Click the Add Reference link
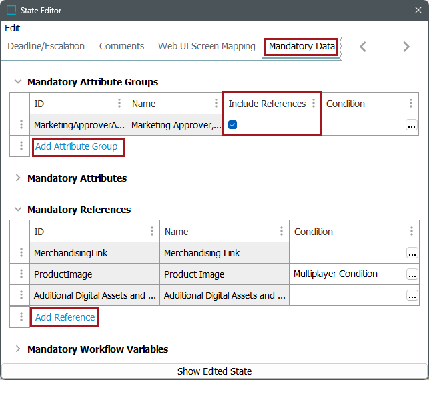This screenshot has width=429, height=394. tap(65, 317)
